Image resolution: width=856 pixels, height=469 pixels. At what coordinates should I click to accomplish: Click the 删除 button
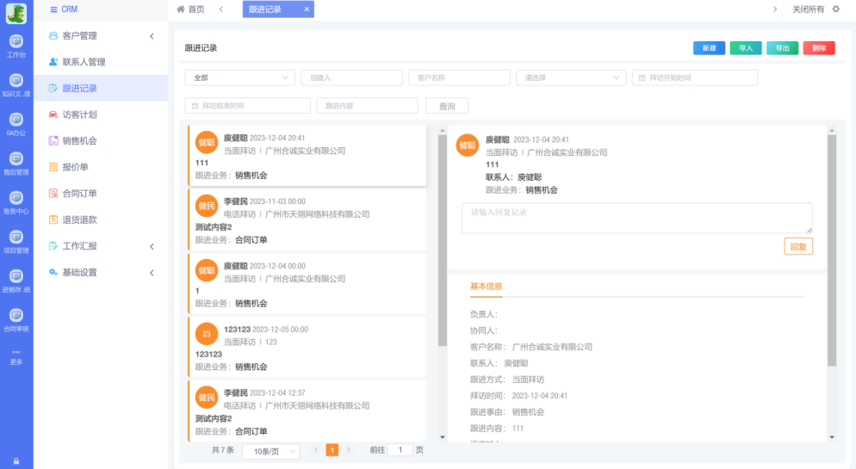818,48
